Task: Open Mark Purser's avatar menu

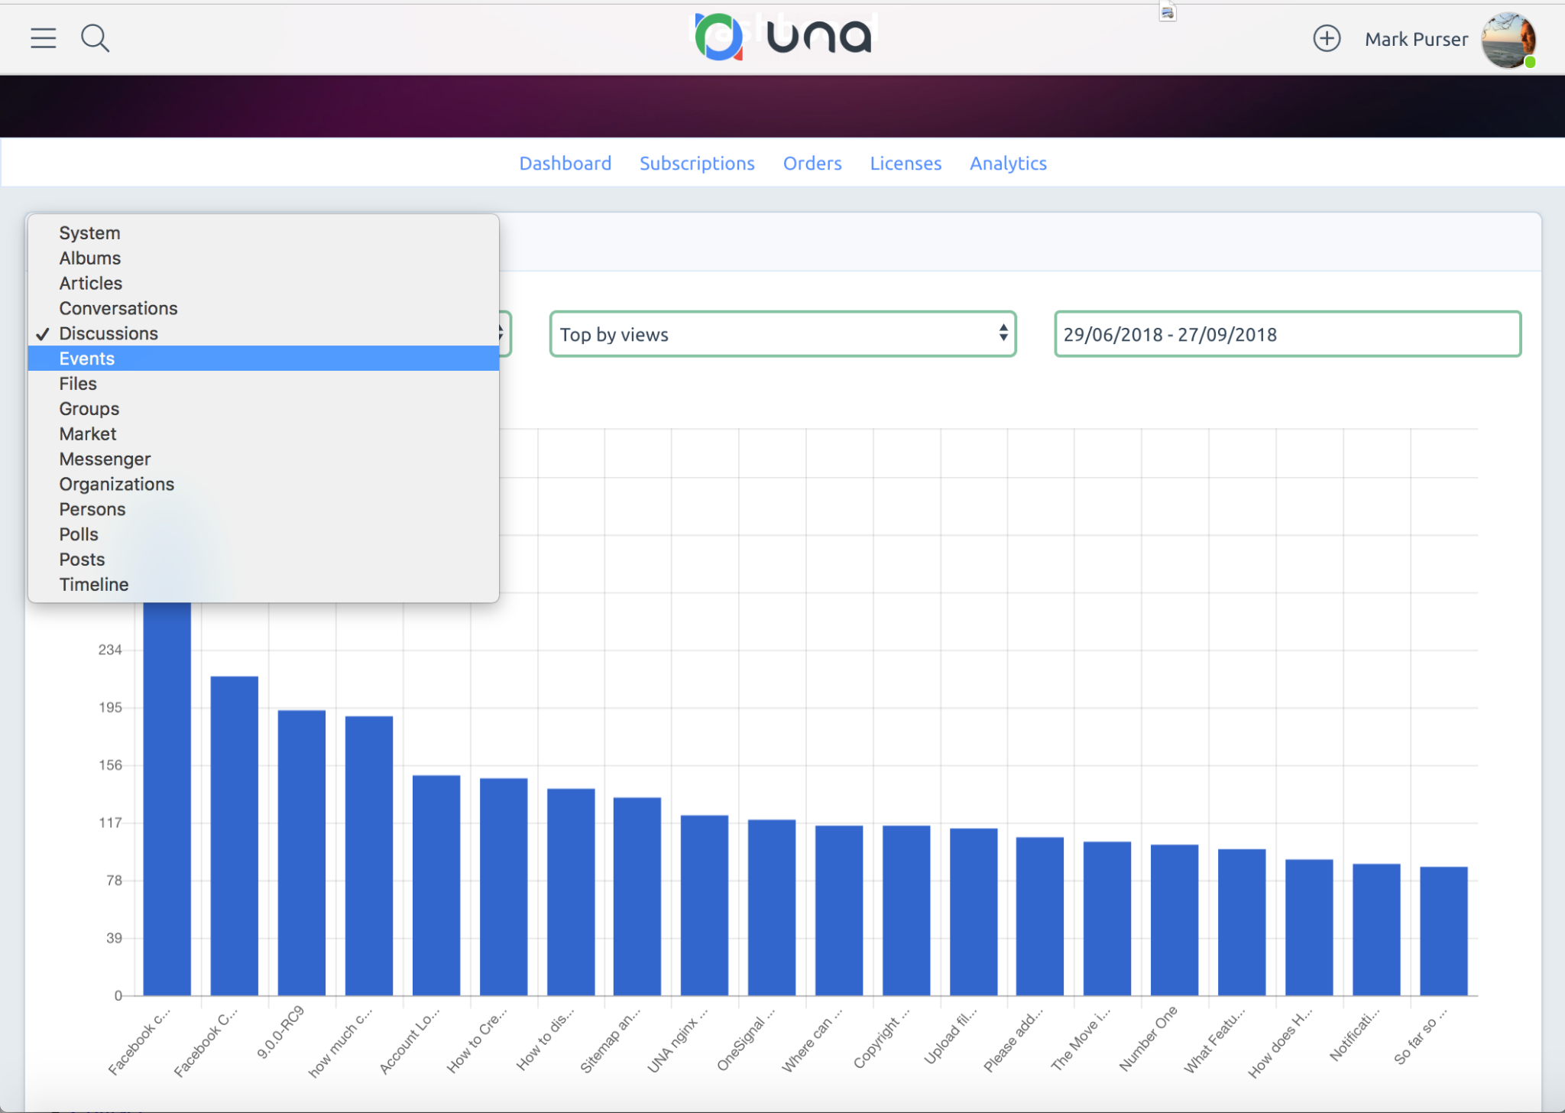Action: pyautogui.click(x=1508, y=40)
